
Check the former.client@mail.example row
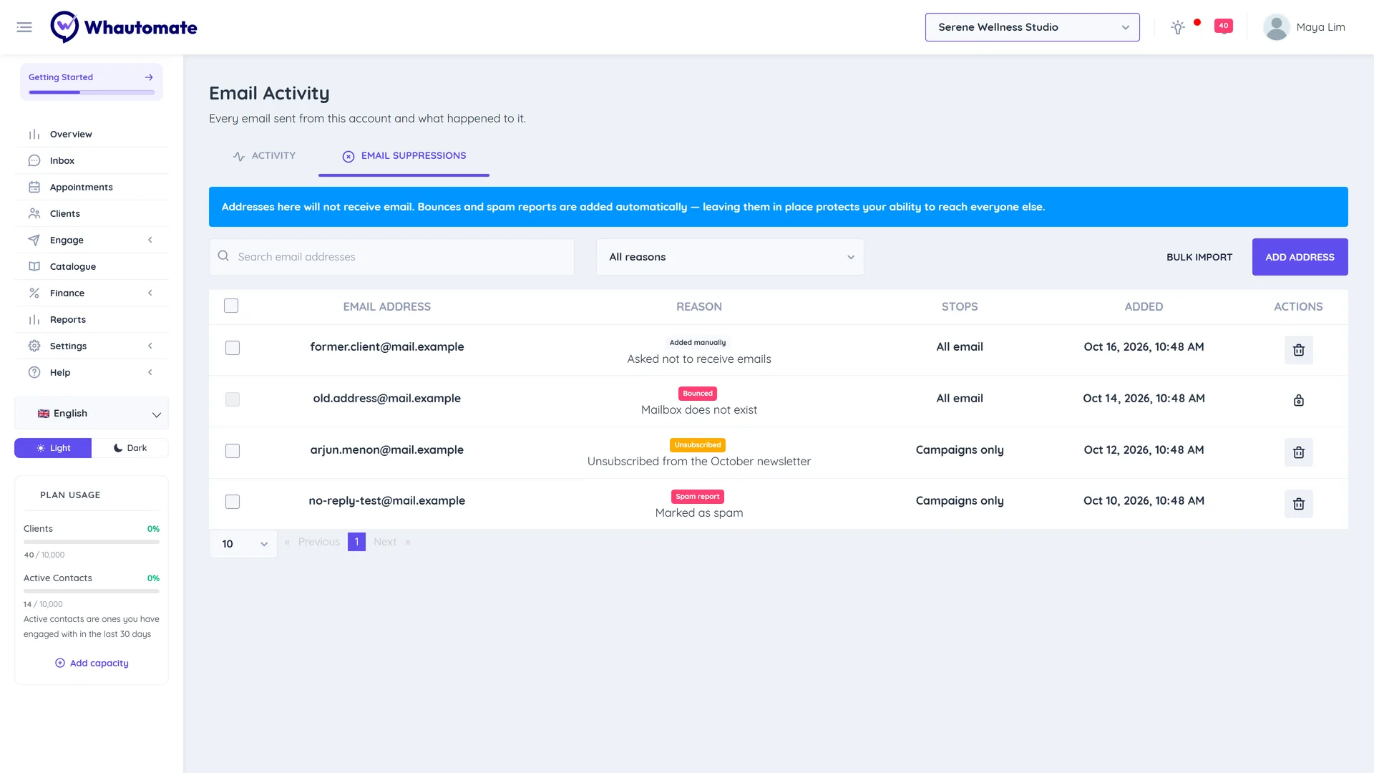pyautogui.click(x=233, y=348)
